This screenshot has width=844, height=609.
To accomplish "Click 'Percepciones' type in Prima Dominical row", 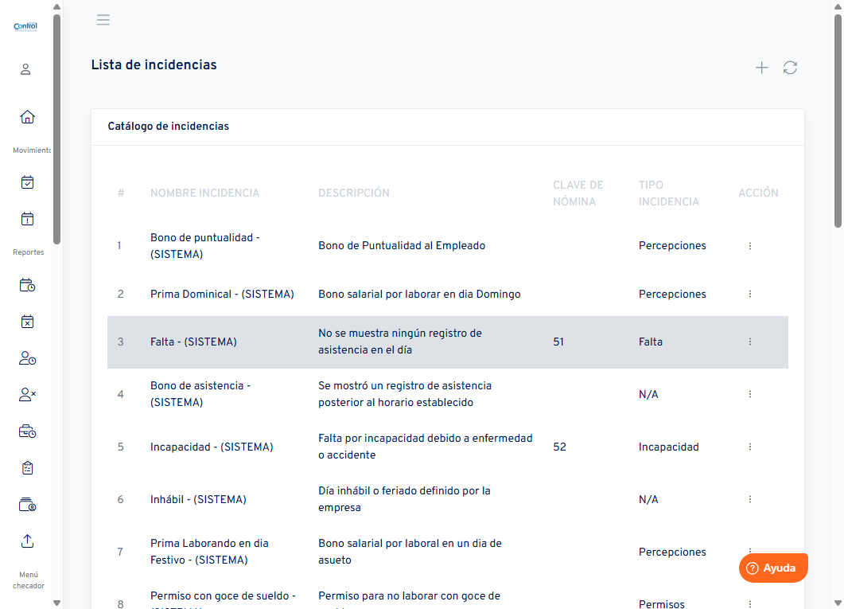I will tap(672, 294).
